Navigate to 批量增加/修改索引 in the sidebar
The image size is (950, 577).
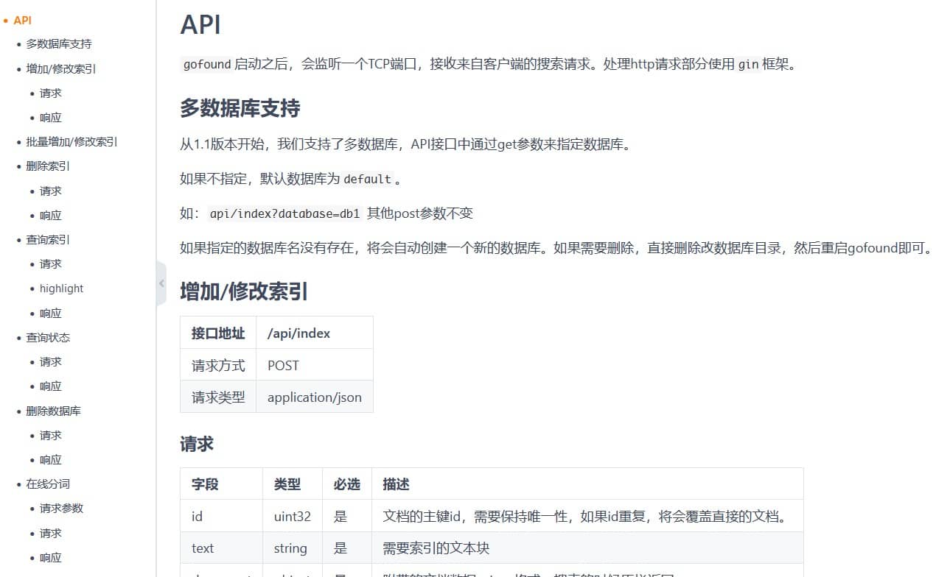click(x=71, y=142)
